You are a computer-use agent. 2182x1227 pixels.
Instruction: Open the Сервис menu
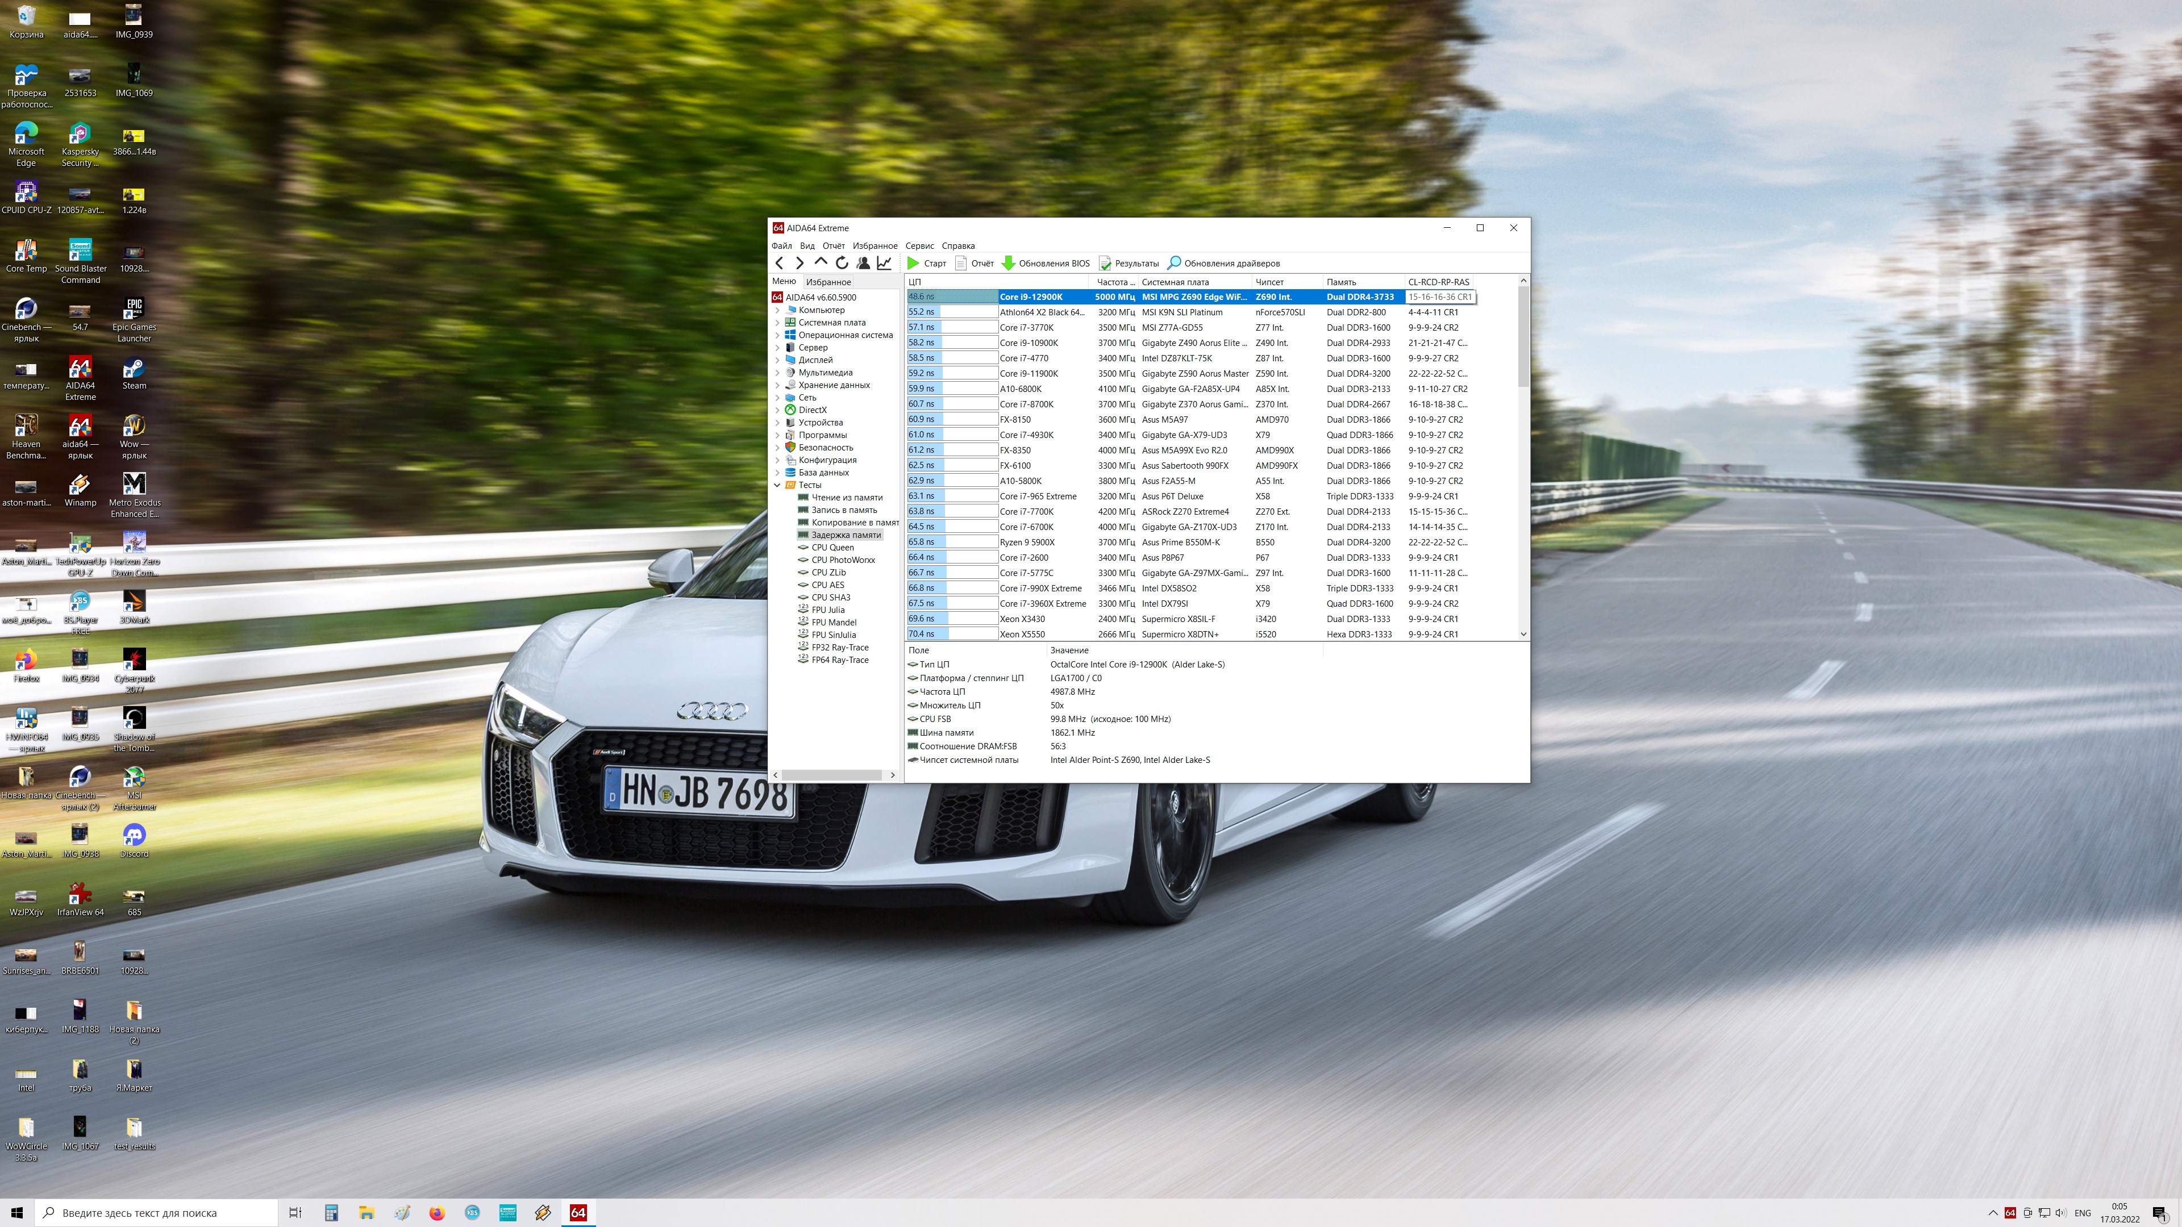(919, 245)
